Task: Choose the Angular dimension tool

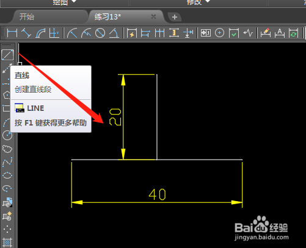Action: pyautogui.click(x=114, y=33)
